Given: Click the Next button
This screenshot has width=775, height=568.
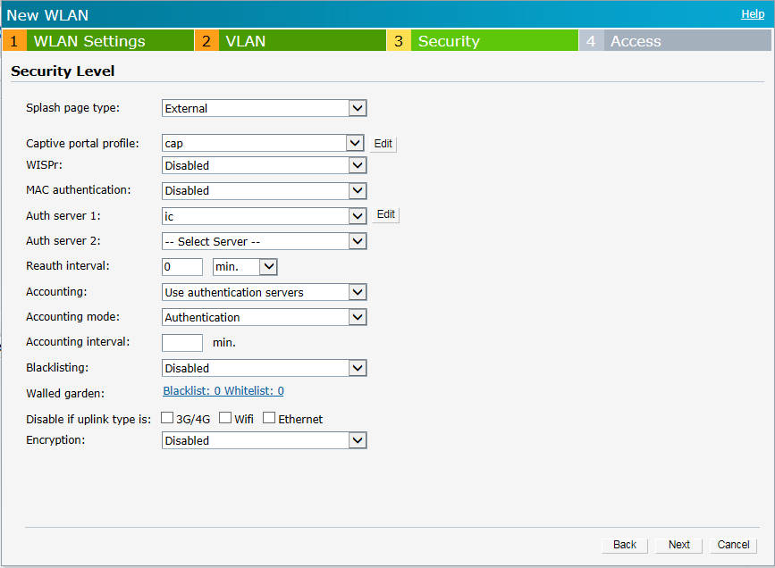Looking at the screenshot, I should [679, 545].
